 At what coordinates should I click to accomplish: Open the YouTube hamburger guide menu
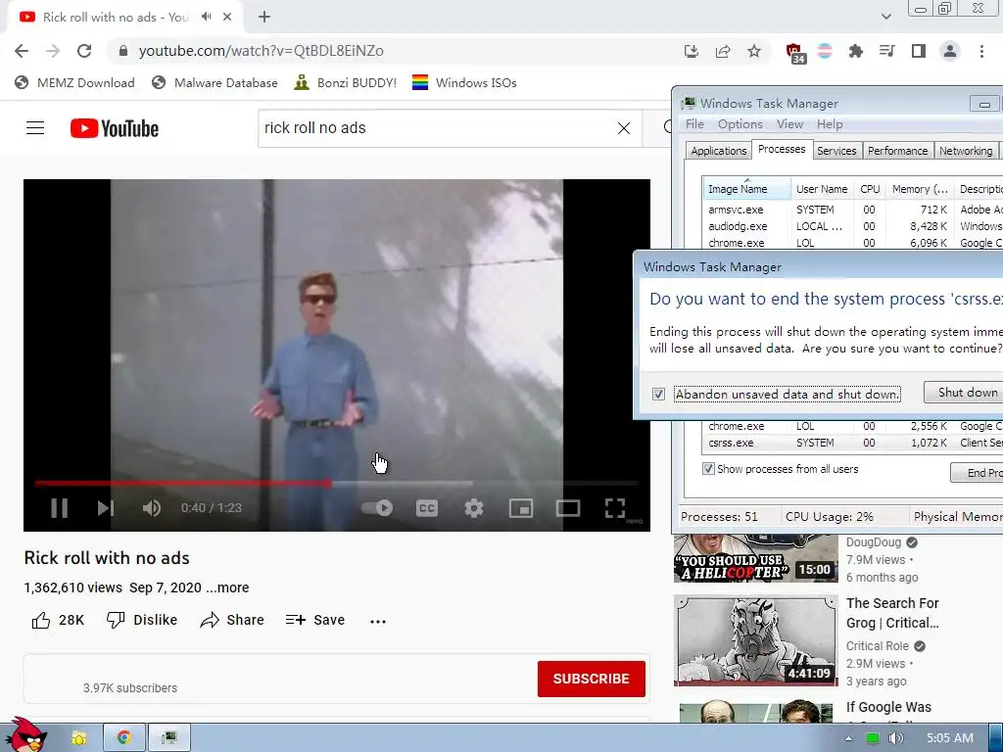pos(35,128)
